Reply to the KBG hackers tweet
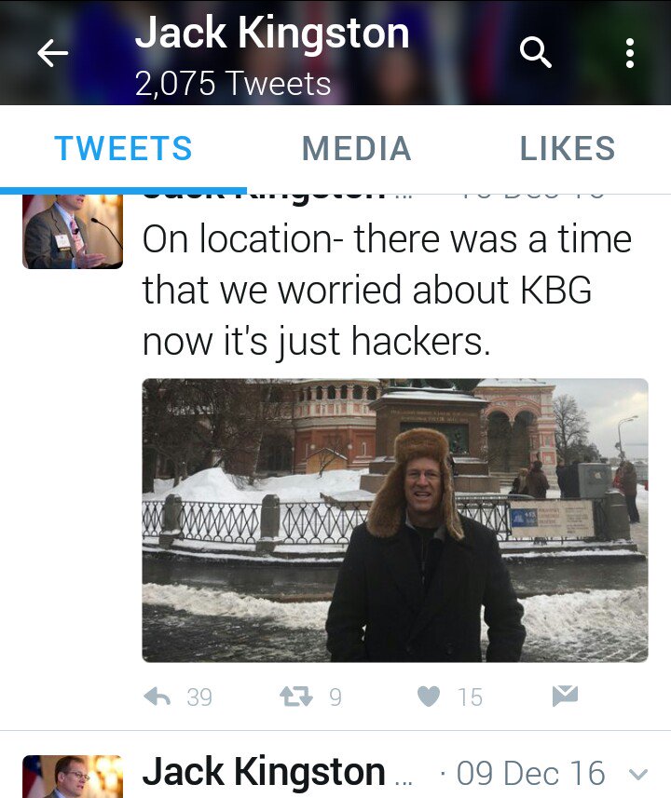The image size is (671, 798). coord(157,697)
